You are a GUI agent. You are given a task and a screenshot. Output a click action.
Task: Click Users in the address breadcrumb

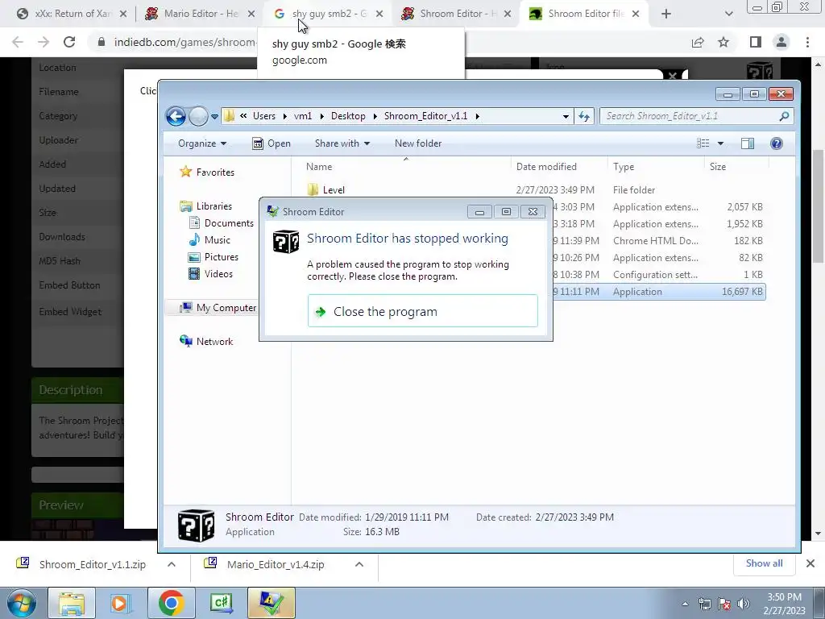(x=264, y=116)
